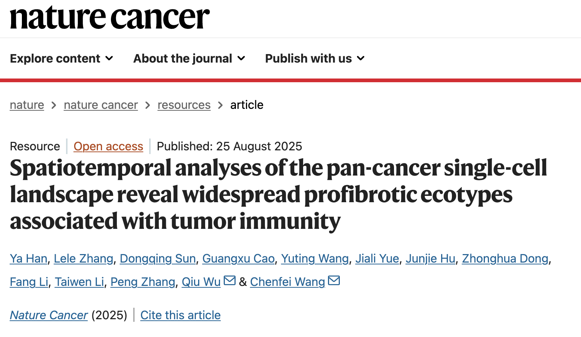Image resolution: width=581 pixels, height=337 pixels.
Task: Click the Nature Cancer logo
Action: pyautogui.click(x=110, y=17)
